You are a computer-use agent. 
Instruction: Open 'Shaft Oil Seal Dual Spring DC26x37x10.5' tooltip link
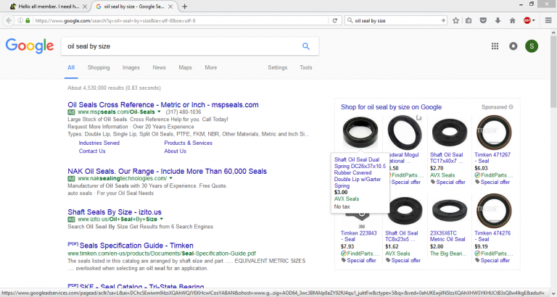360,173
